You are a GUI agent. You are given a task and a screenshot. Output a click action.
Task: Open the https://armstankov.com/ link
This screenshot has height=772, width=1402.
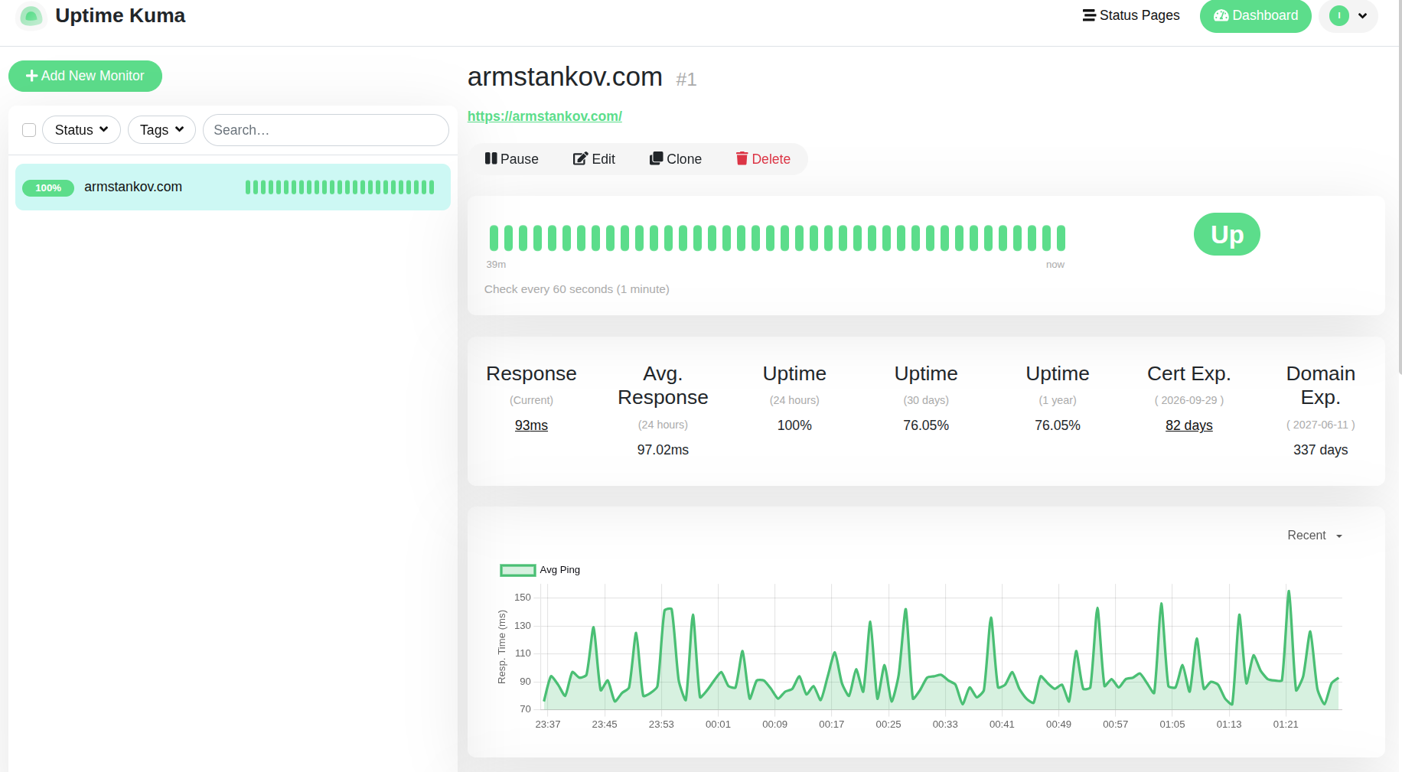tap(545, 116)
